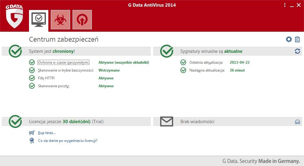Open the protocols clipboard icon
This screenshot has height=166, width=304.
[x=297, y=39]
